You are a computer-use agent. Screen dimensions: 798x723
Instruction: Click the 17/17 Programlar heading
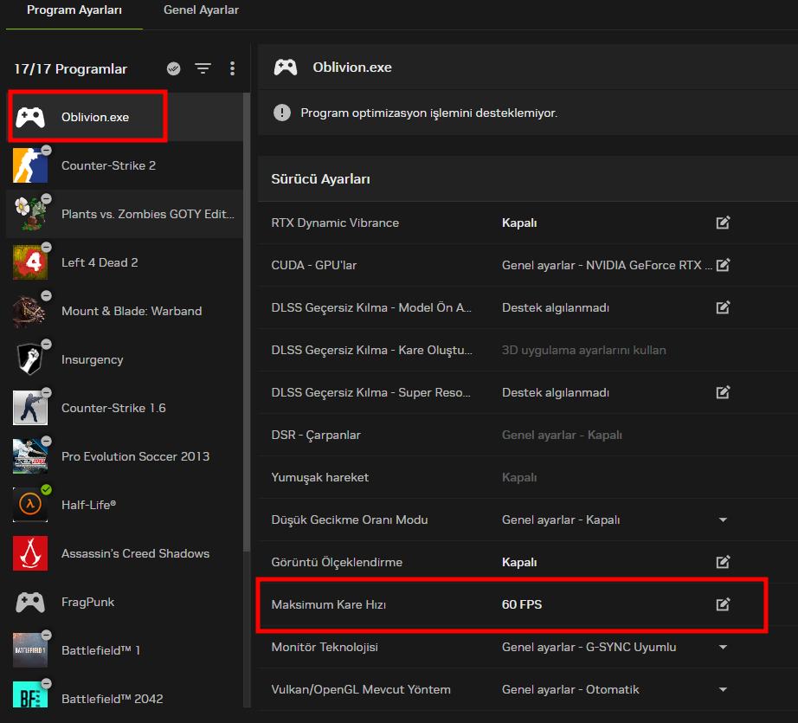pos(70,68)
